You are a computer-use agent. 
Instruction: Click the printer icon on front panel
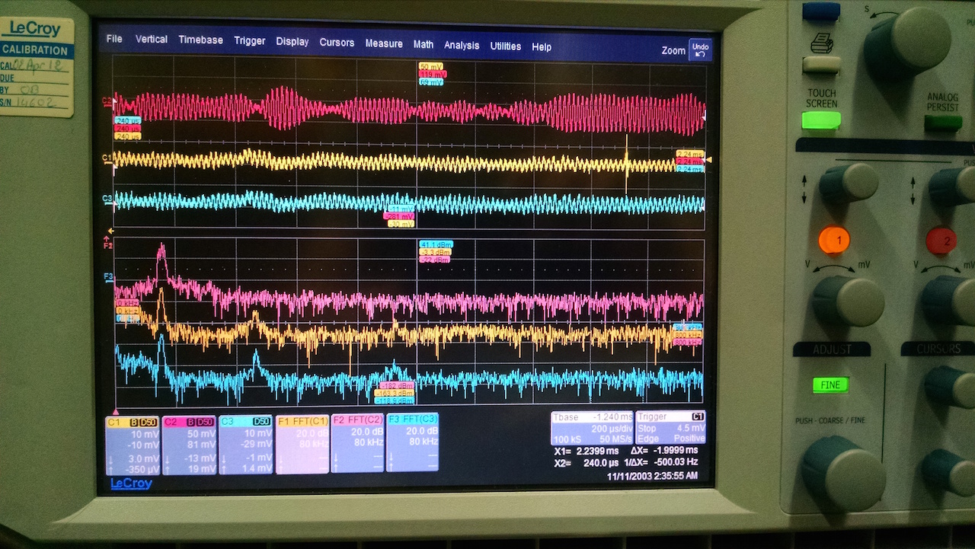pyautogui.click(x=821, y=43)
